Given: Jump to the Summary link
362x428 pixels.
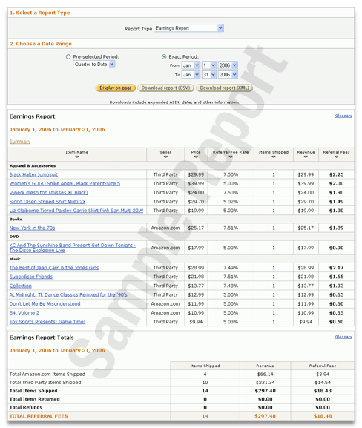Looking at the screenshot, I should point(20,142).
